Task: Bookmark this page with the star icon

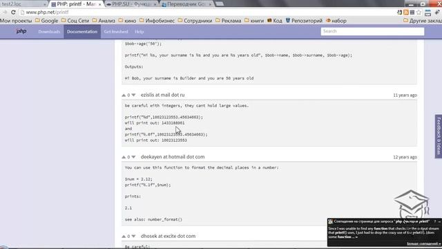Action: (419, 12)
